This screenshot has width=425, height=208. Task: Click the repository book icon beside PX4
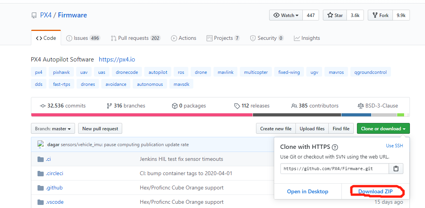click(x=34, y=15)
